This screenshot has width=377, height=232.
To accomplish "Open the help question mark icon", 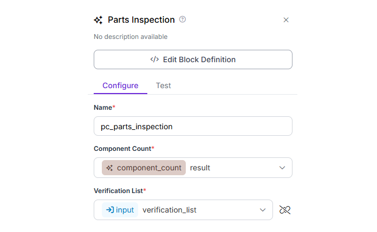I will 183,19.
